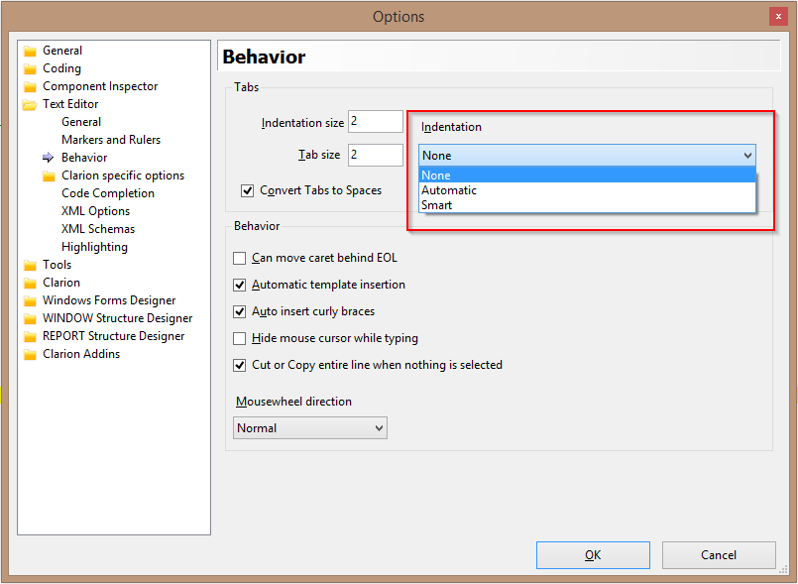Screen dimensions: 798x584
Task: Enable Can move caret behind EOL
Action: tap(239, 258)
